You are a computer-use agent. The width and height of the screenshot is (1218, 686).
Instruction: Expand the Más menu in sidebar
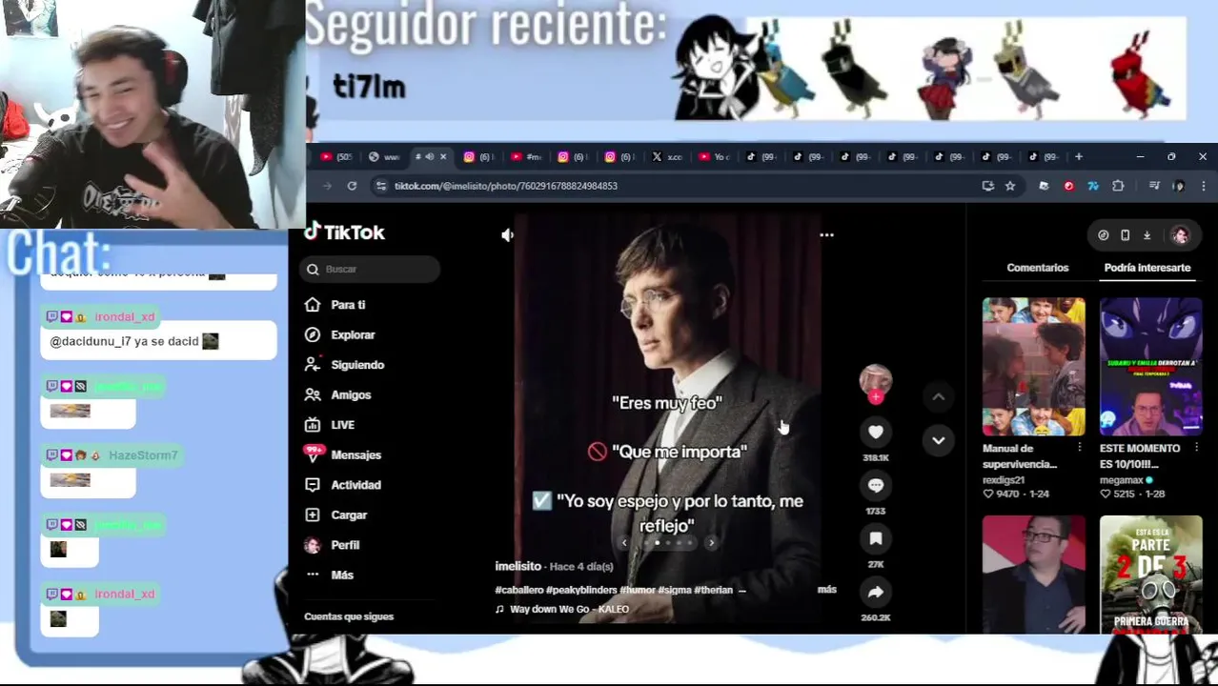click(329, 575)
